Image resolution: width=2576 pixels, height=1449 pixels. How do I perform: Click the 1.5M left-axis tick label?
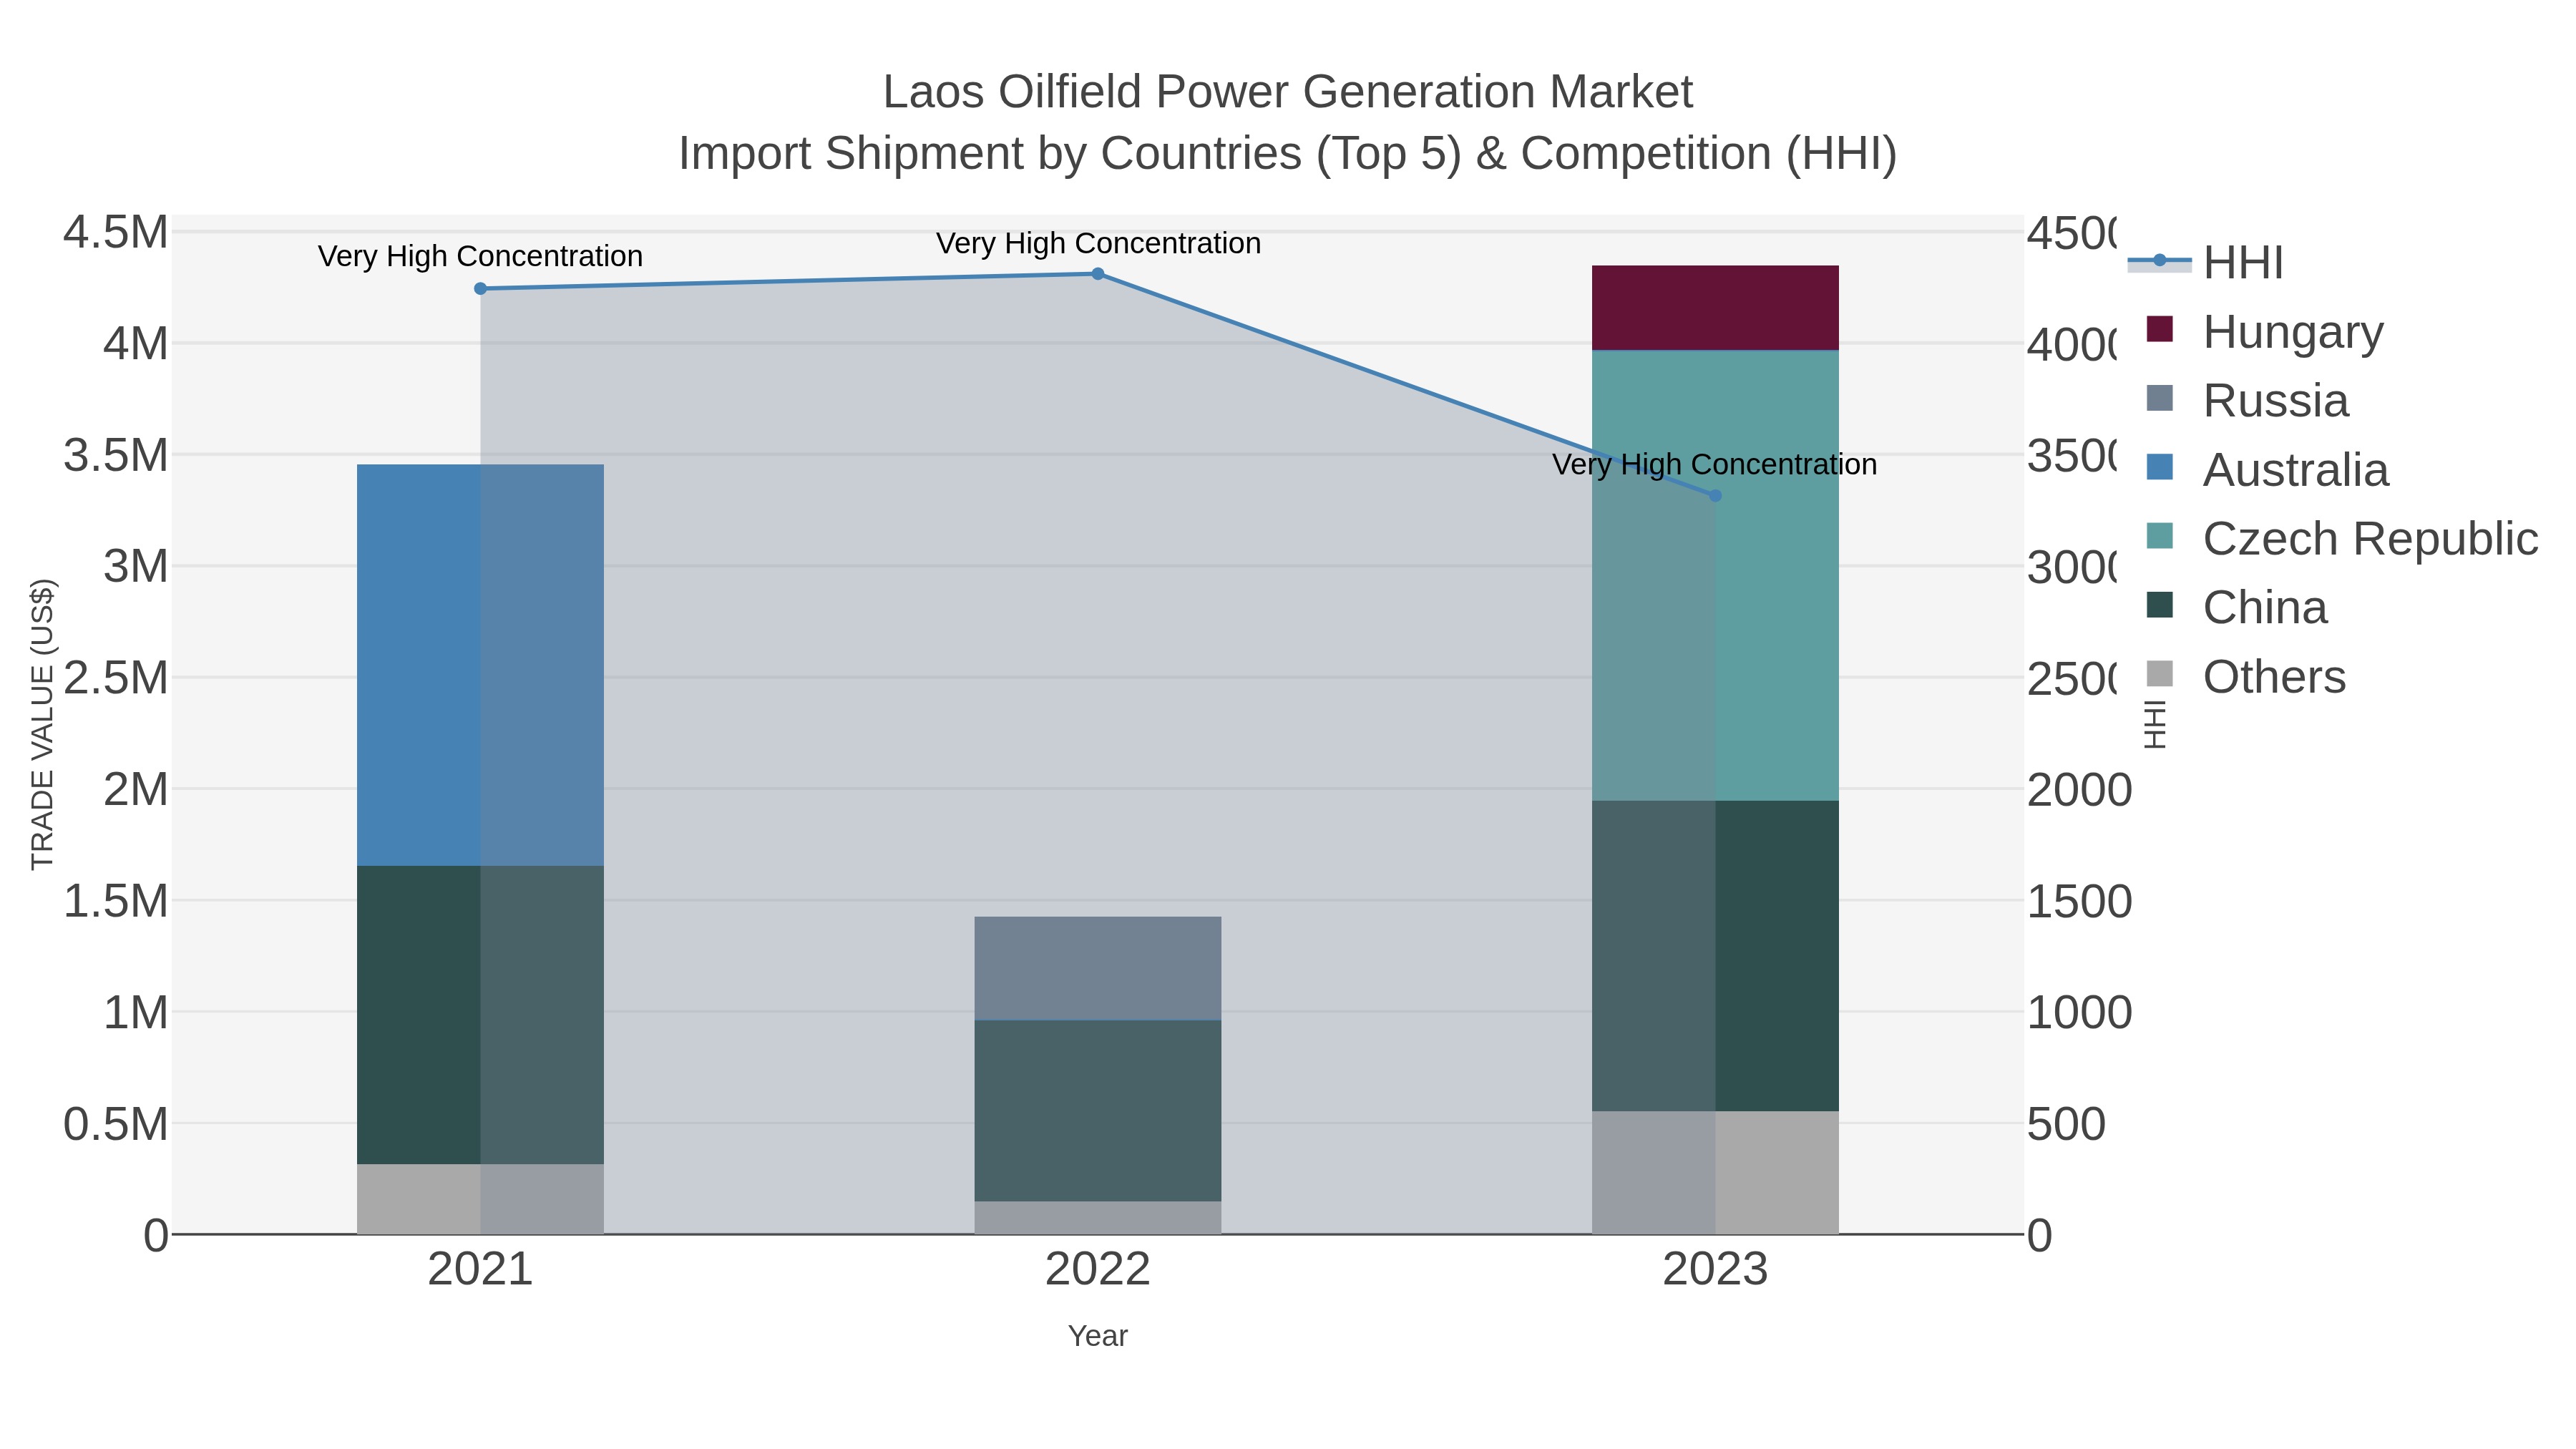pos(116,900)
